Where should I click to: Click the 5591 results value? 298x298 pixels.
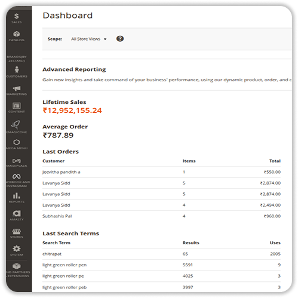tap(188, 265)
